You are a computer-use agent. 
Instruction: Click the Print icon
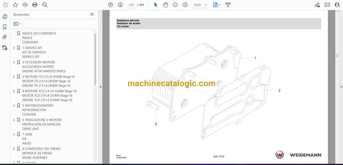point(35,5)
